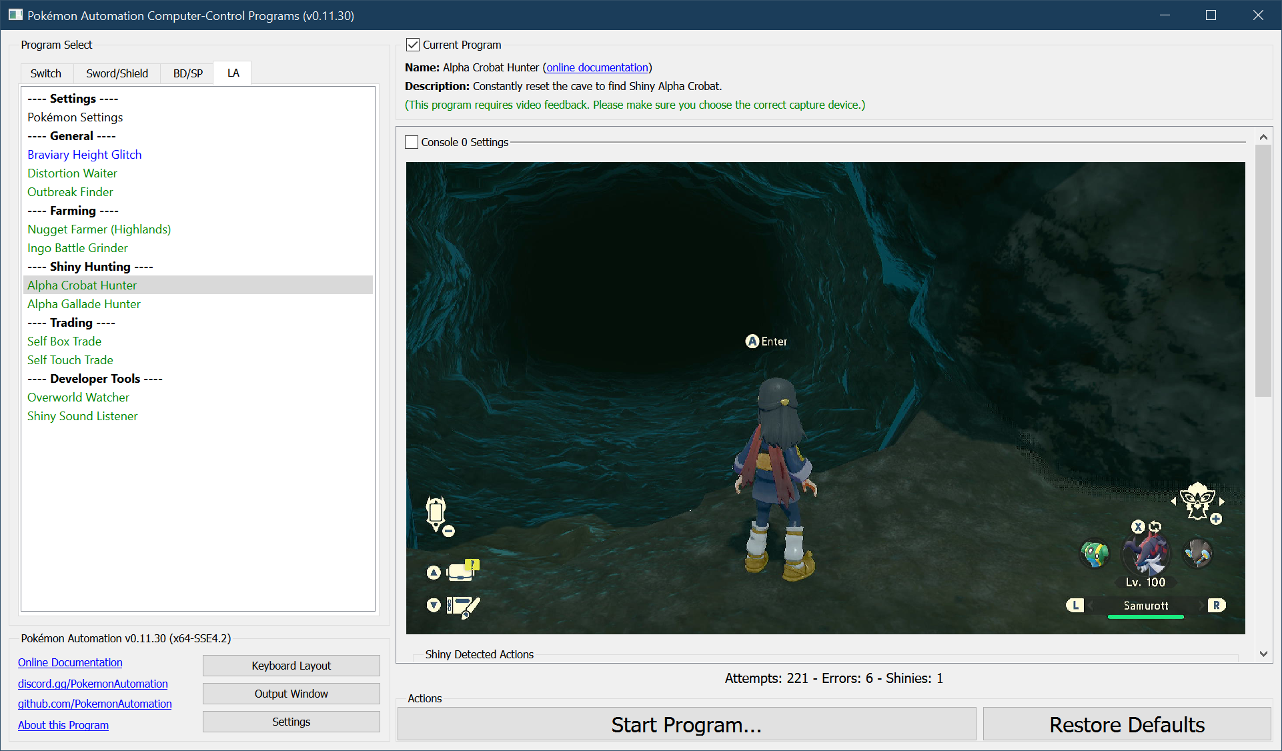
Task: Click the A Enter prompt icon
Action: [752, 341]
